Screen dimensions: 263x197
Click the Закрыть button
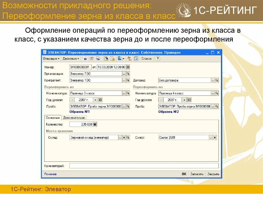213,174
